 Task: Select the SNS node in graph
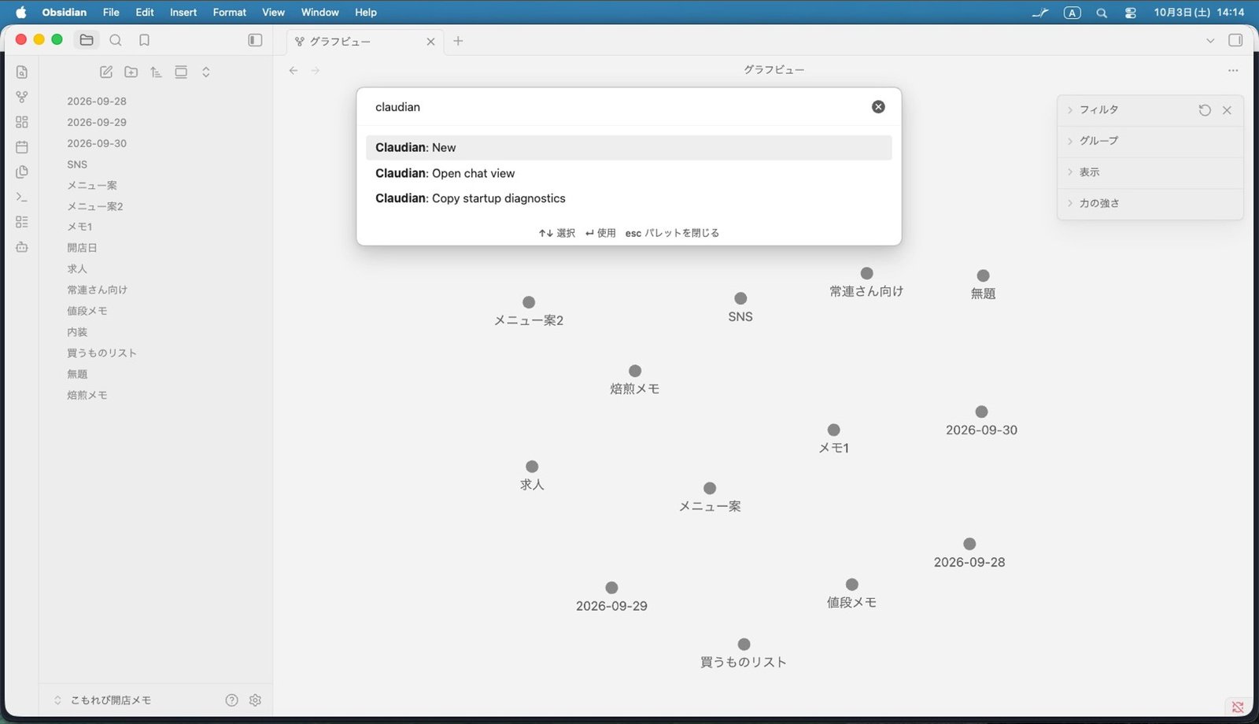click(740, 298)
